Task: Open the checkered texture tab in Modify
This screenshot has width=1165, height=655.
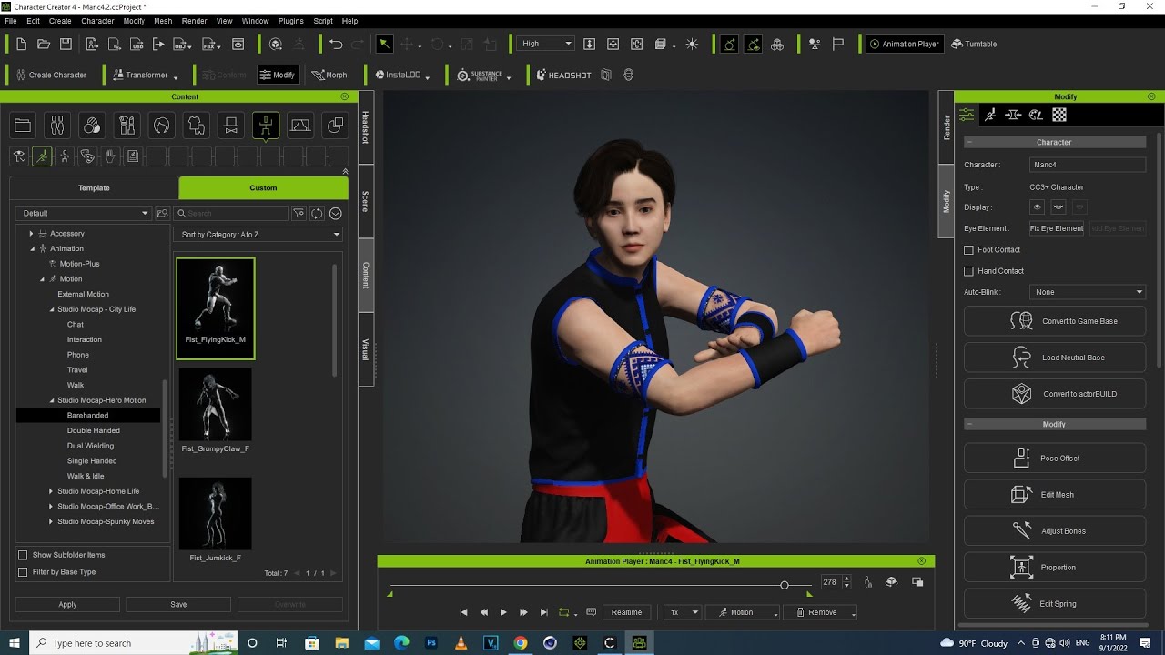Action: click(1059, 115)
